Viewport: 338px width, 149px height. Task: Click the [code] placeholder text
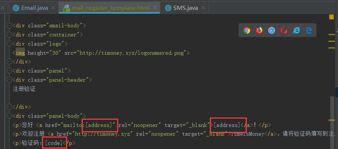[x=54, y=143]
